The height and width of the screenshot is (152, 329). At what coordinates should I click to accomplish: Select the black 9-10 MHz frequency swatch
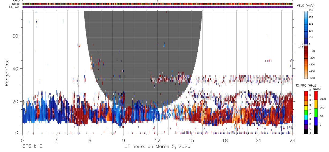306,131
